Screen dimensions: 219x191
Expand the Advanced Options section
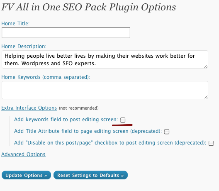pos(23,154)
